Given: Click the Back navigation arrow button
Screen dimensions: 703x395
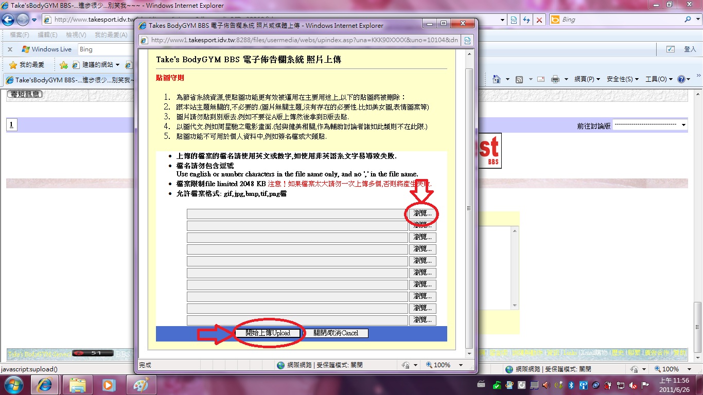Looking at the screenshot, I should 9,20.
